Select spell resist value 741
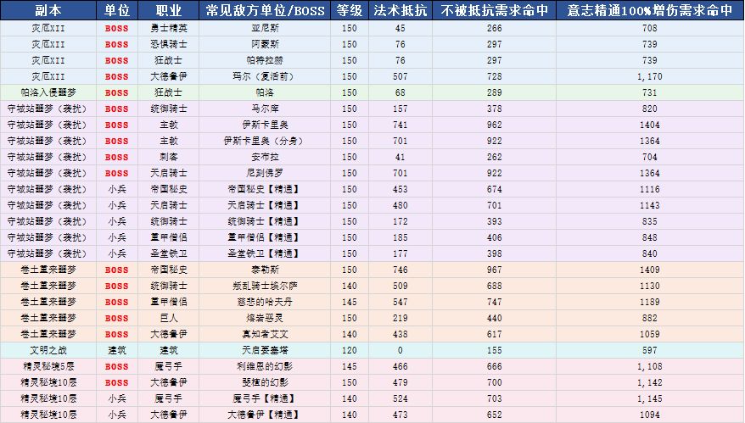 pos(400,125)
